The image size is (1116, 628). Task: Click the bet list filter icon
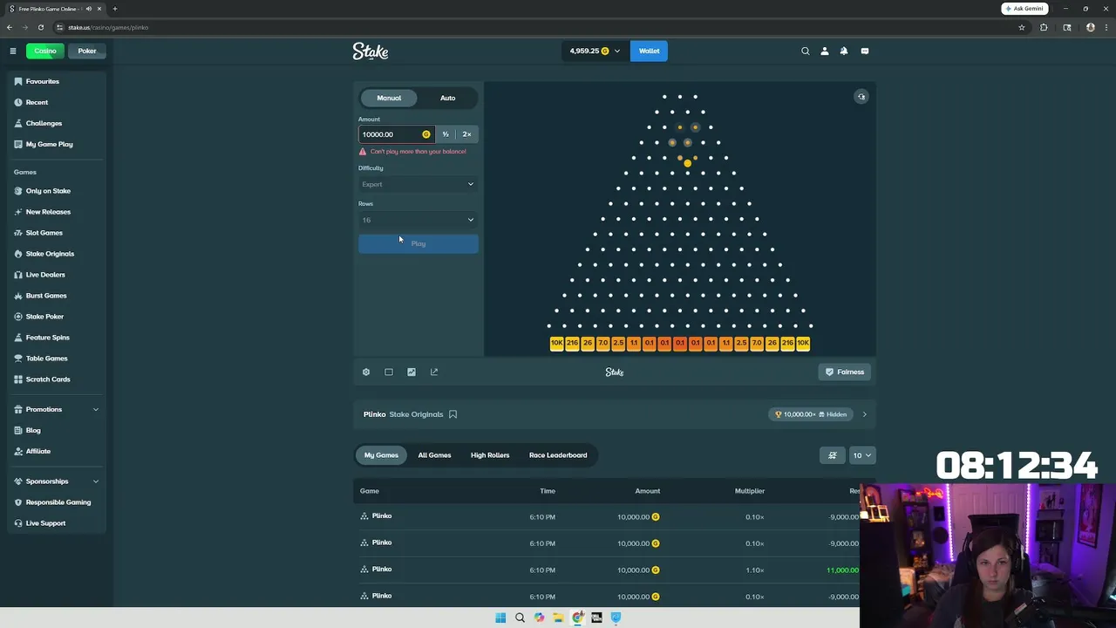[x=833, y=455]
